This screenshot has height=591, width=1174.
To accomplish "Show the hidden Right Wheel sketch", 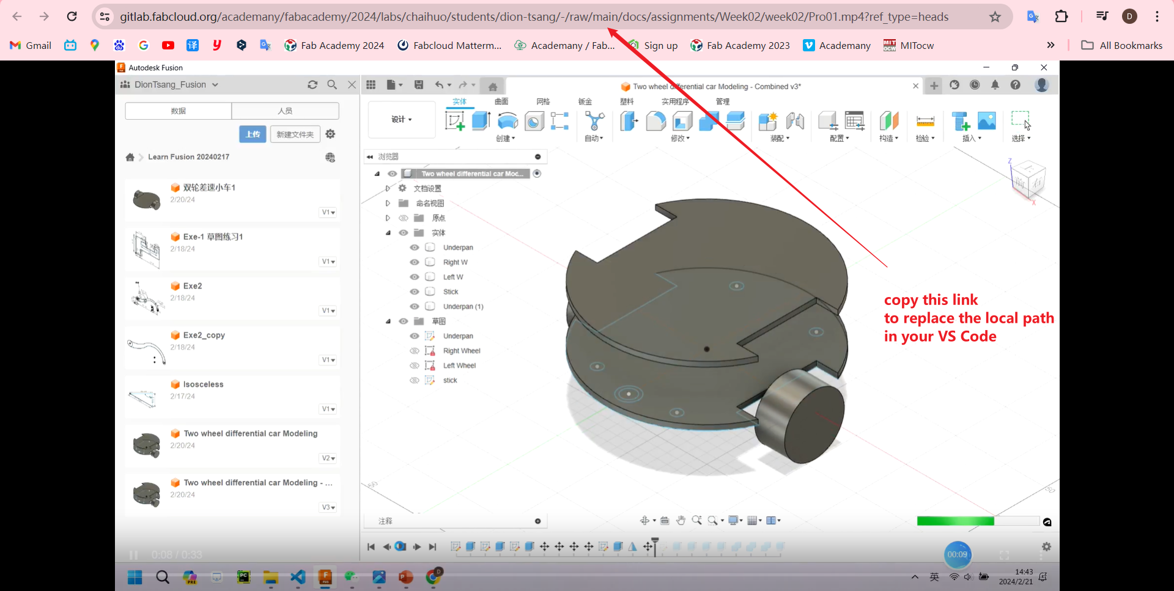I will coord(415,351).
